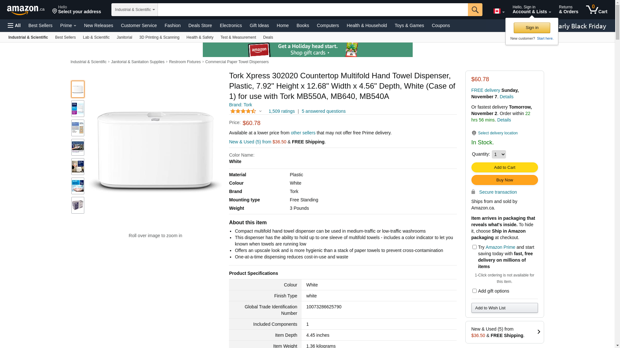The height and width of the screenshot is (348, 620).
Task: Click the Buy Now button
Action: [x=504, y=180]
